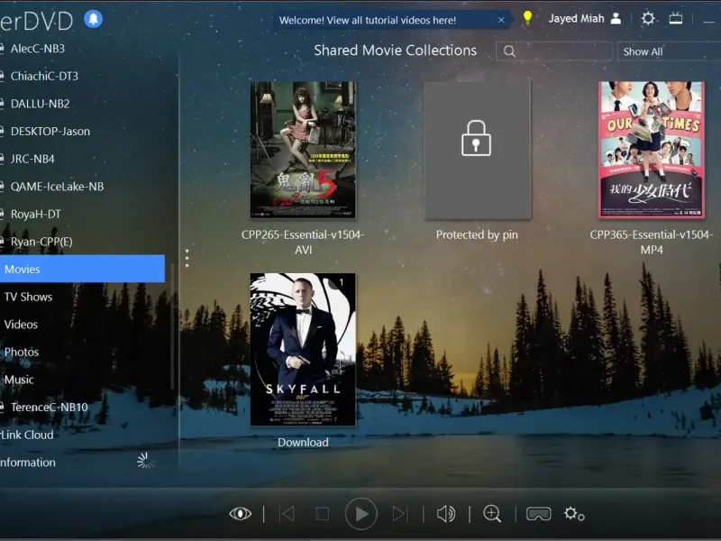Viewport: 721px width, 541px height.
Task: Click the Protected by pin label
Action: [x=477, y=234]
